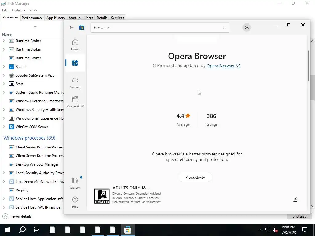This screenshot has height=236, width=315.
Task: Open Movies & TV in Store sidebar
Action: (x=75, y=102)
